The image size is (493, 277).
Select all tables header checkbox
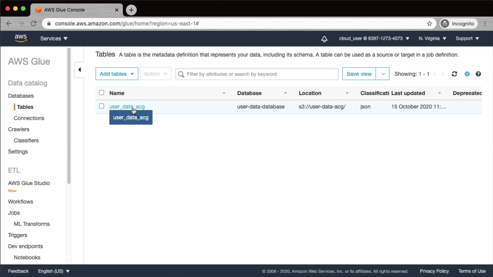pyautogui.click(x=101, y=93)
